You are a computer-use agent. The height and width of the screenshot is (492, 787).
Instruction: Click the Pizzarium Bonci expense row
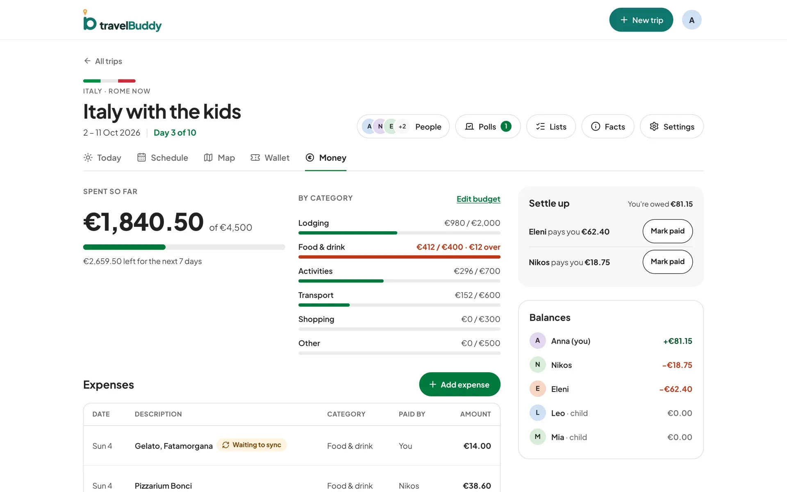(292, 479)
